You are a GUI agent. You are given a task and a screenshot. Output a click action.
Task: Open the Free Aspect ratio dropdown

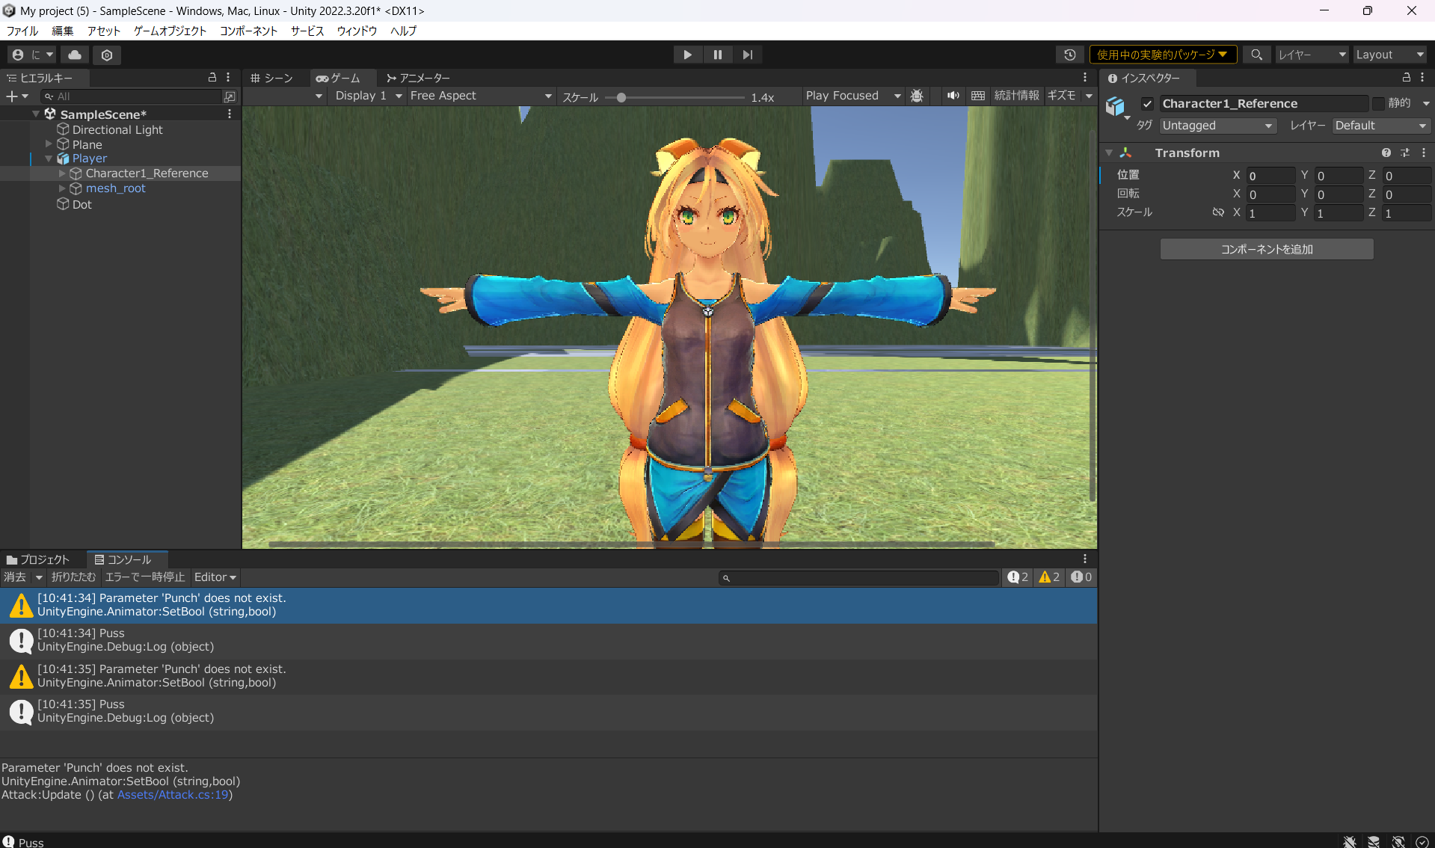point(481,96)
